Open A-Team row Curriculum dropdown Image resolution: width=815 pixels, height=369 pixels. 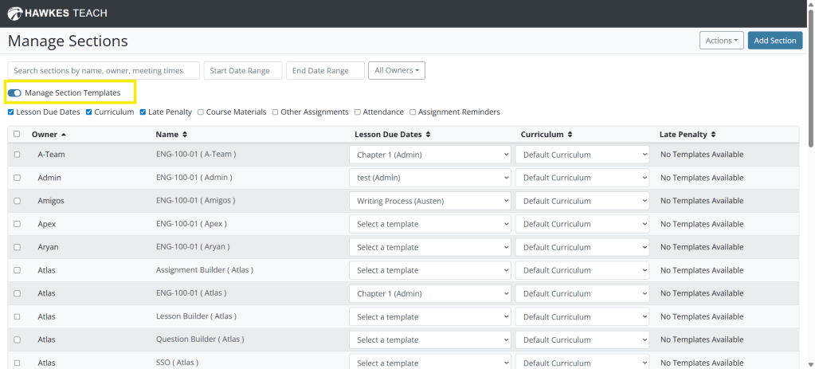pyautogui.click(x=582, y=155)
